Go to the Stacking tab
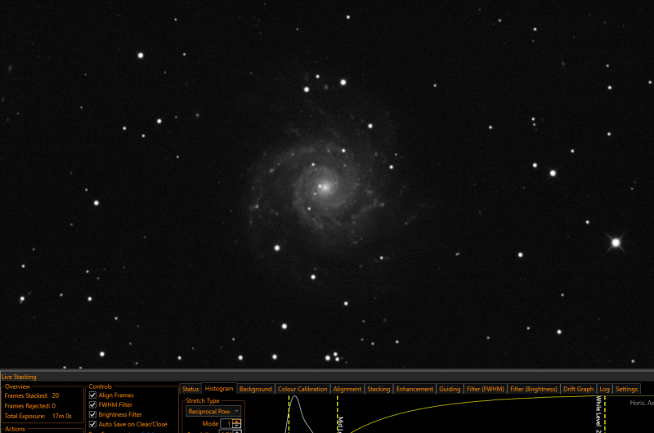The width and height of the screenshot is (654, 433). (x=379, y=389)
